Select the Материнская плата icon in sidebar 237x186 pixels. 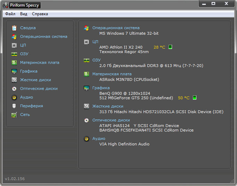point(14,62)
